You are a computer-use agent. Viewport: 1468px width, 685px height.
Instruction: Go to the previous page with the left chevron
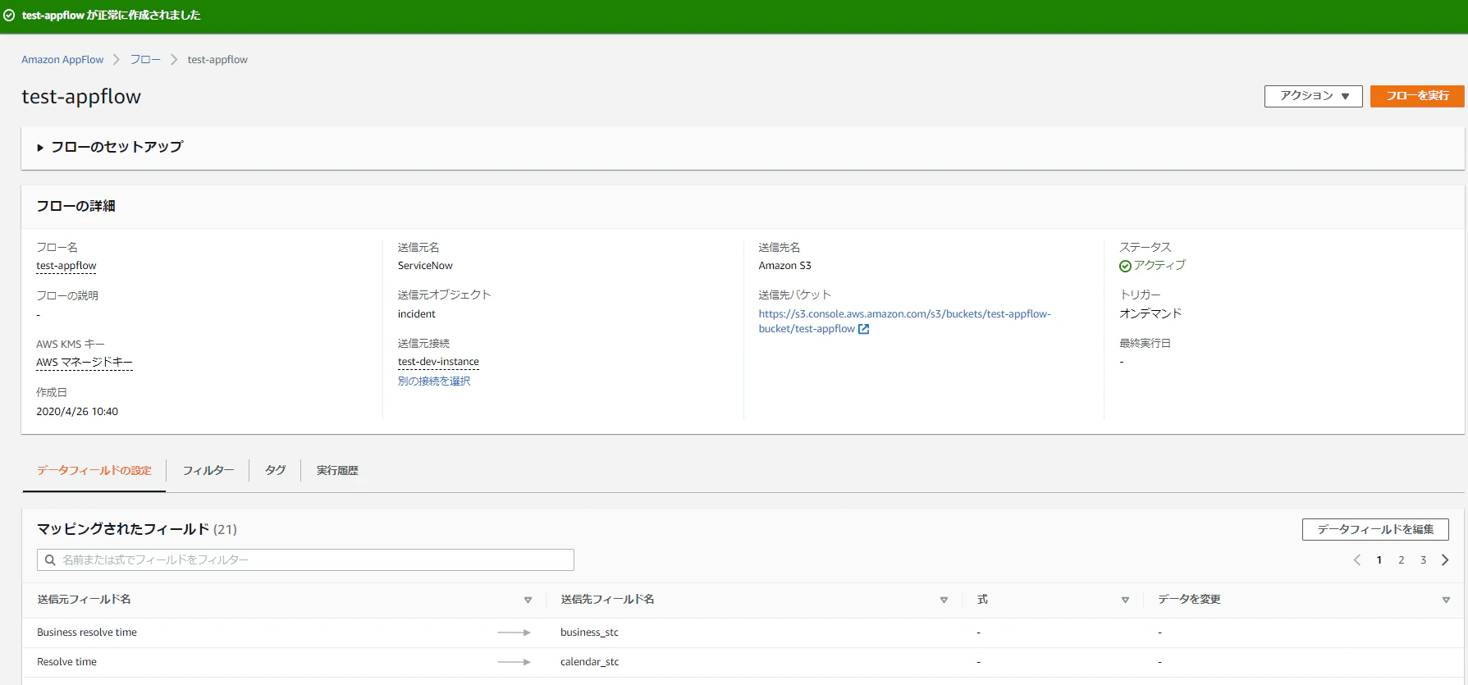(1357, 560)
